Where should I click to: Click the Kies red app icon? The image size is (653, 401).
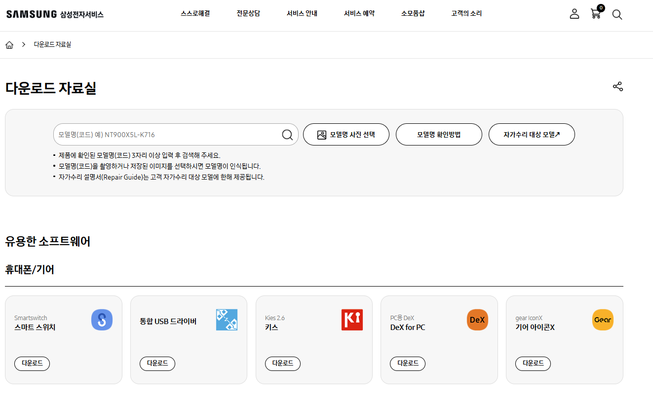(x=352, y=320)
